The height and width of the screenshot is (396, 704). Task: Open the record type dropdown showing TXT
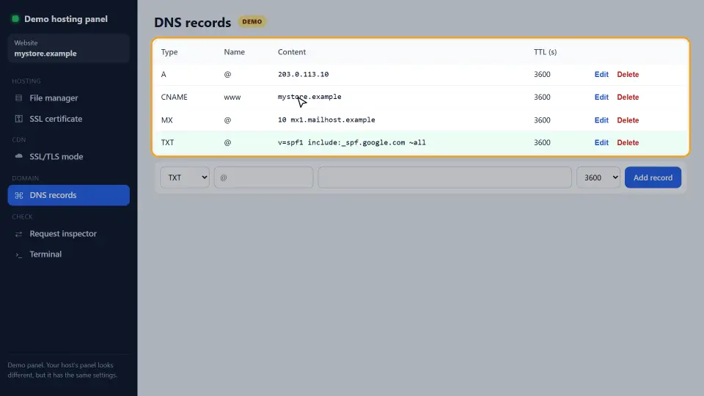coord(185,177)
